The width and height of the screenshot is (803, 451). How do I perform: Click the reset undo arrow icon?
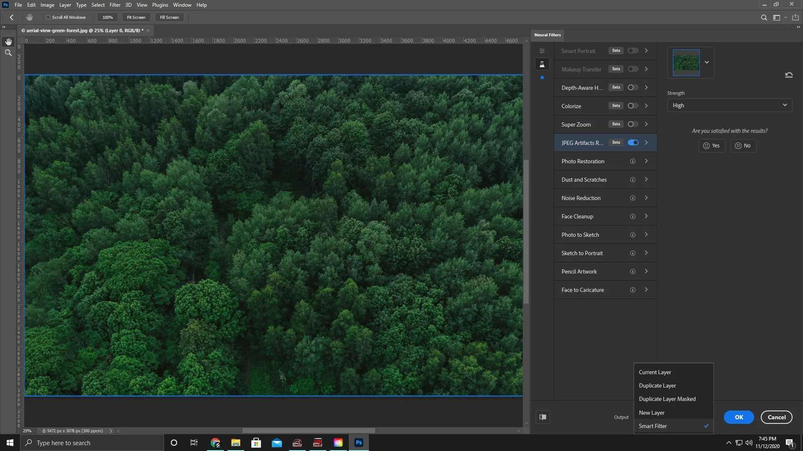789,75
